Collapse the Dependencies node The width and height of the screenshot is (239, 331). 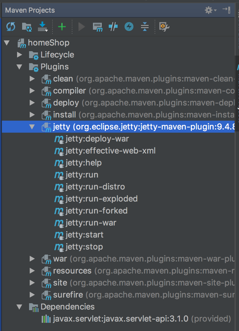19,307
